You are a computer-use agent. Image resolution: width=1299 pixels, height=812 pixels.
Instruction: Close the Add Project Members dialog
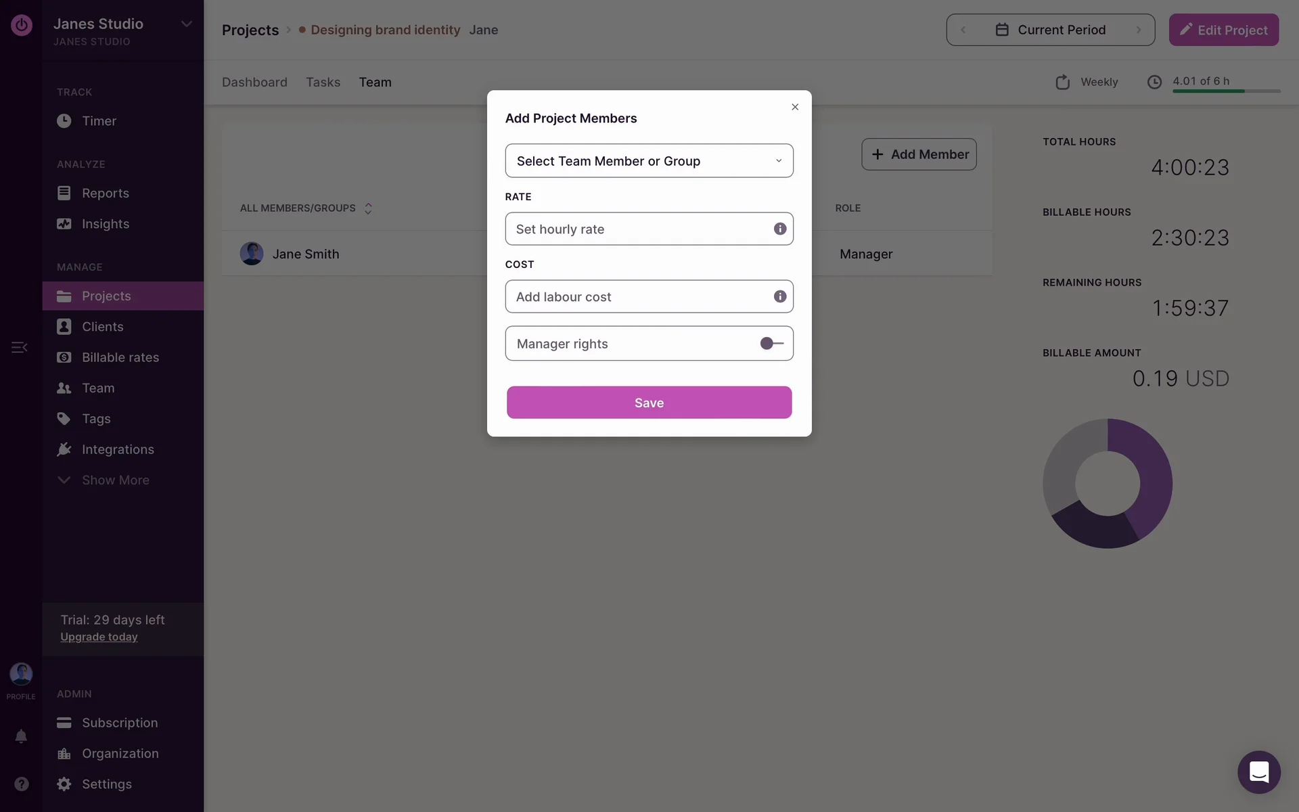tap(795, 107)
